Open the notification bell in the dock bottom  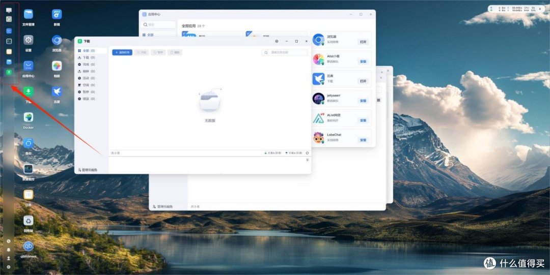click(9, 250)
